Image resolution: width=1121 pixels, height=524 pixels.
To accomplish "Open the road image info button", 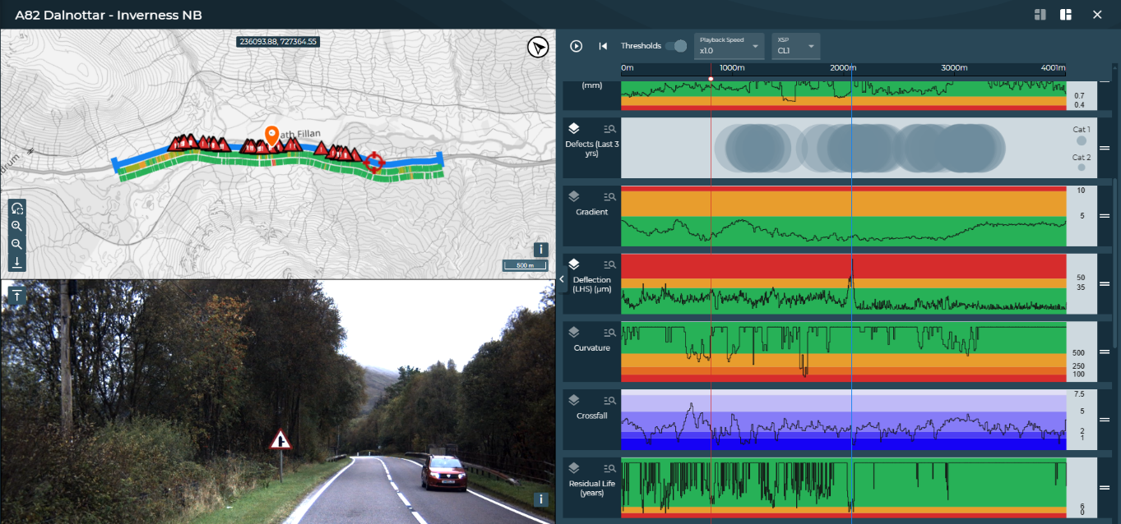I will 540,499.
